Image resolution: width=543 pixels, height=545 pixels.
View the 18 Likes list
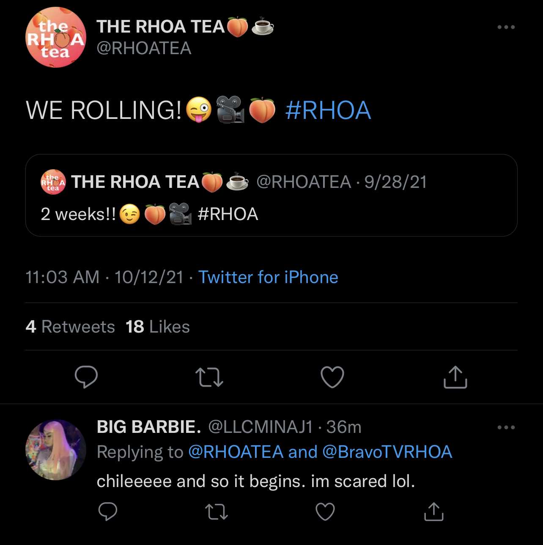click(158, 327)
